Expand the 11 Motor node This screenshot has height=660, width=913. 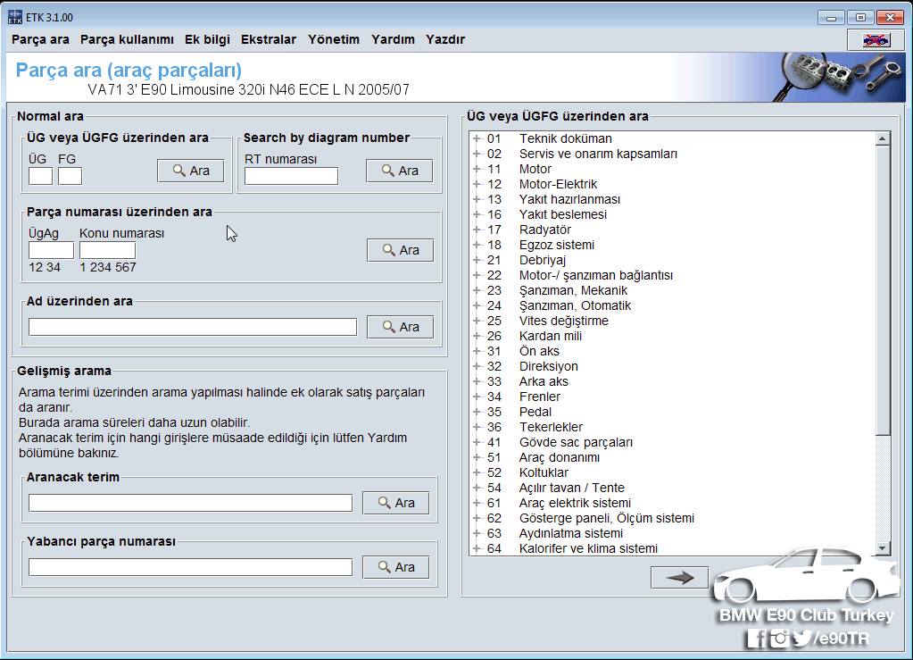click(x=477, y=169)
